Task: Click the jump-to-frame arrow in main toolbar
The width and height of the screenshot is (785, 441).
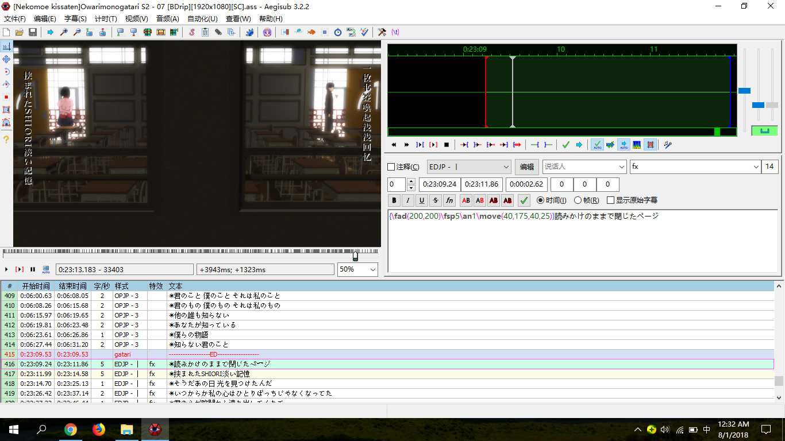Action: coord(51,32)
